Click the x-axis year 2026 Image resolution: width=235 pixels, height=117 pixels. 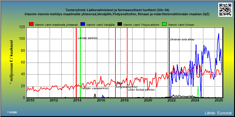tap(218, 100)
